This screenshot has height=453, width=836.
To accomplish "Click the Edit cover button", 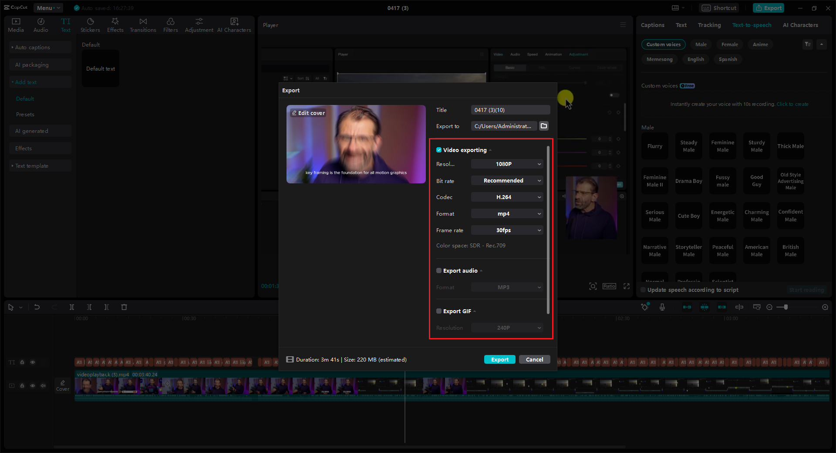I will click(308, 113).
